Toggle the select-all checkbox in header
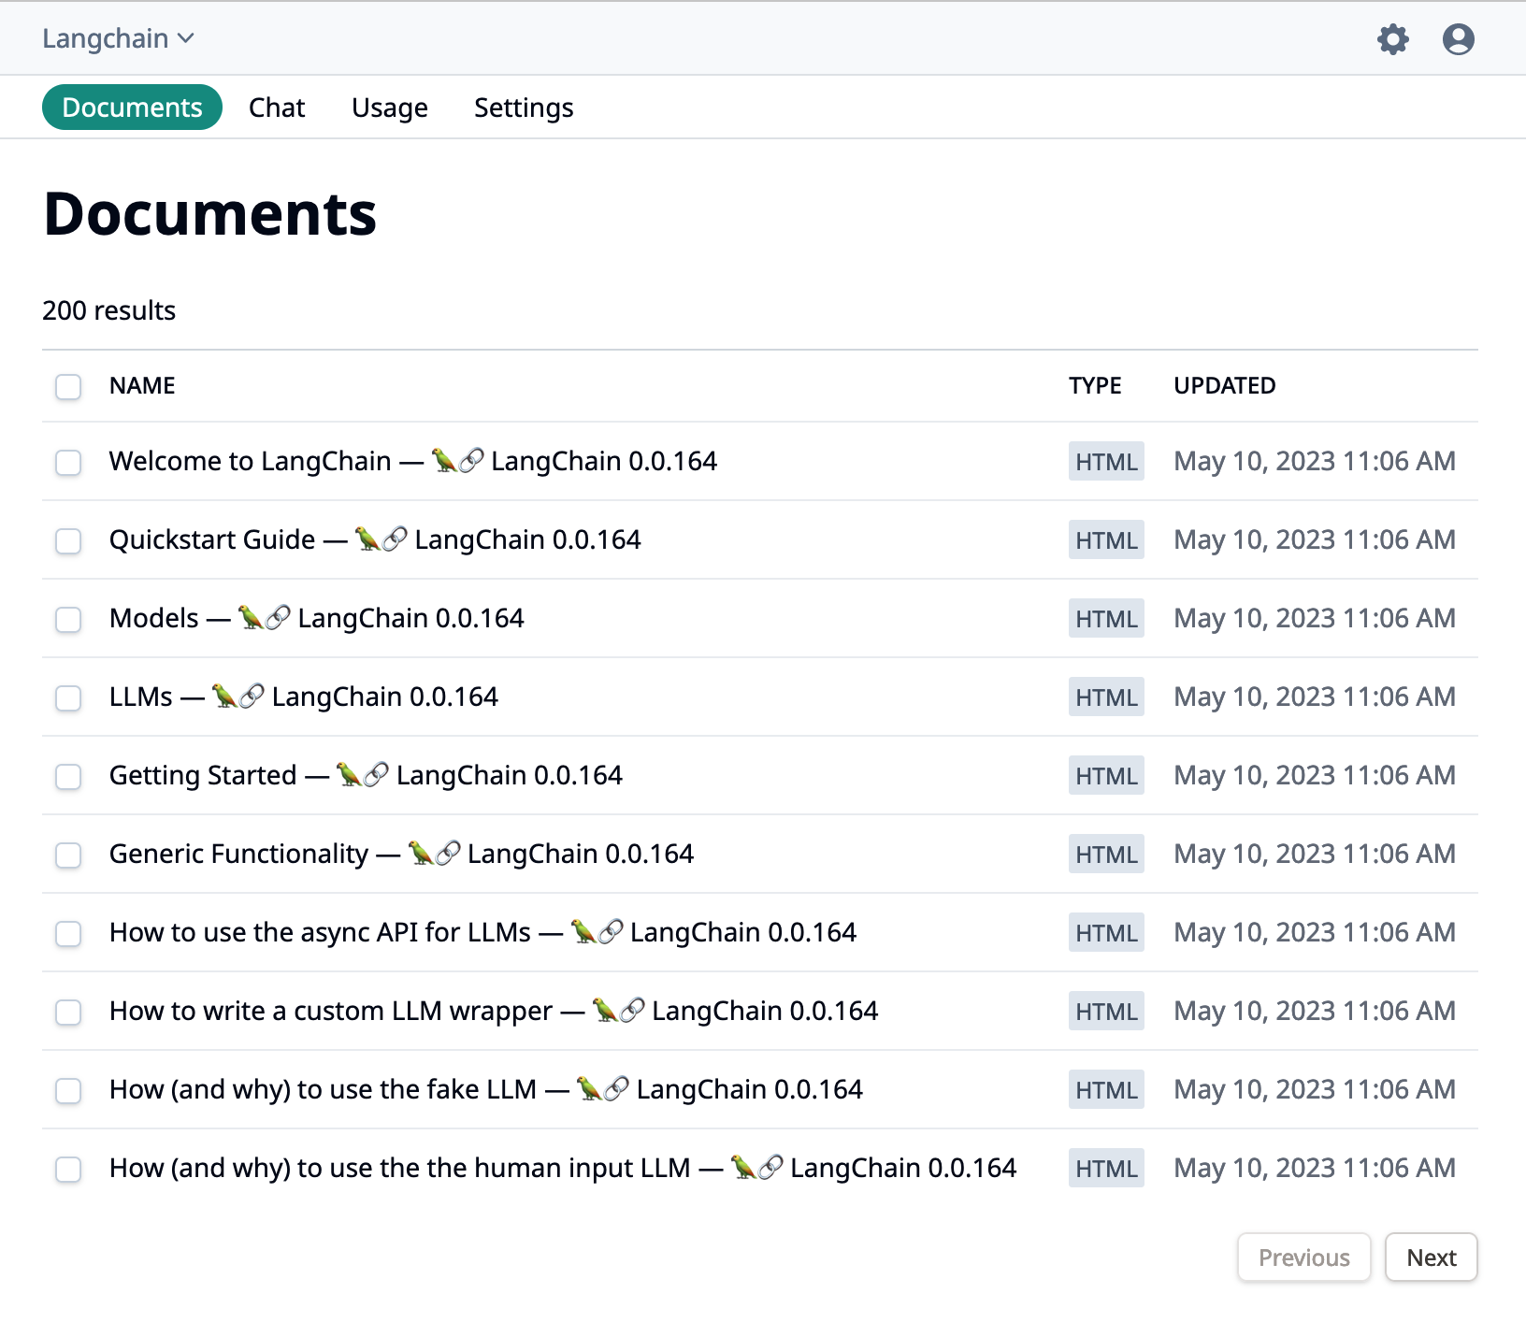 tap(68, 386)
